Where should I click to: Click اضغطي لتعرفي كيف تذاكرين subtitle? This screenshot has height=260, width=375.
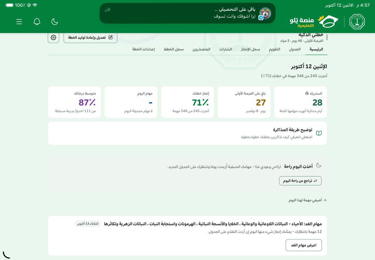pos(276,137)
